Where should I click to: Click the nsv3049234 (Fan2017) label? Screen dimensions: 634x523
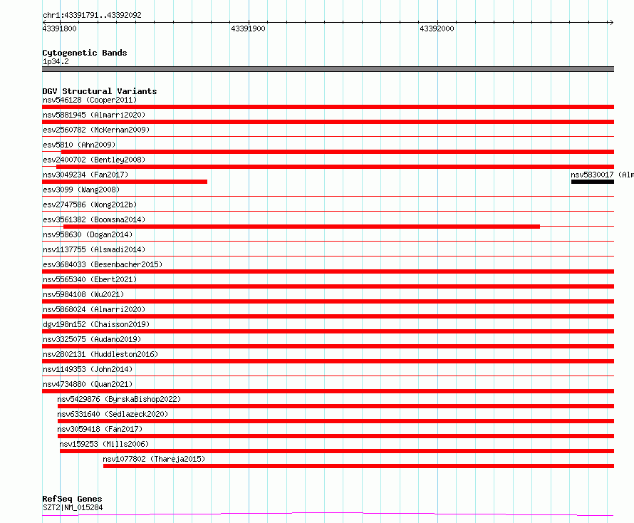85,175
